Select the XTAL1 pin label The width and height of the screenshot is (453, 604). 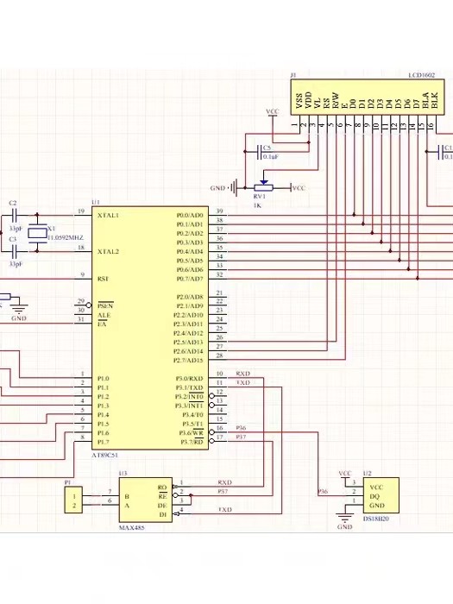(108, 216)
